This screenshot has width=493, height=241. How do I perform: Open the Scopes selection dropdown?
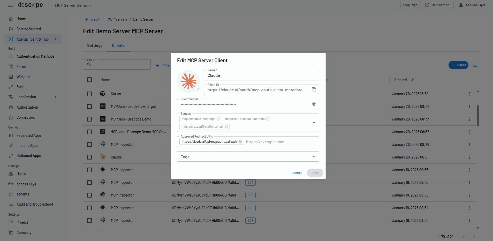(x=314, y=123)
